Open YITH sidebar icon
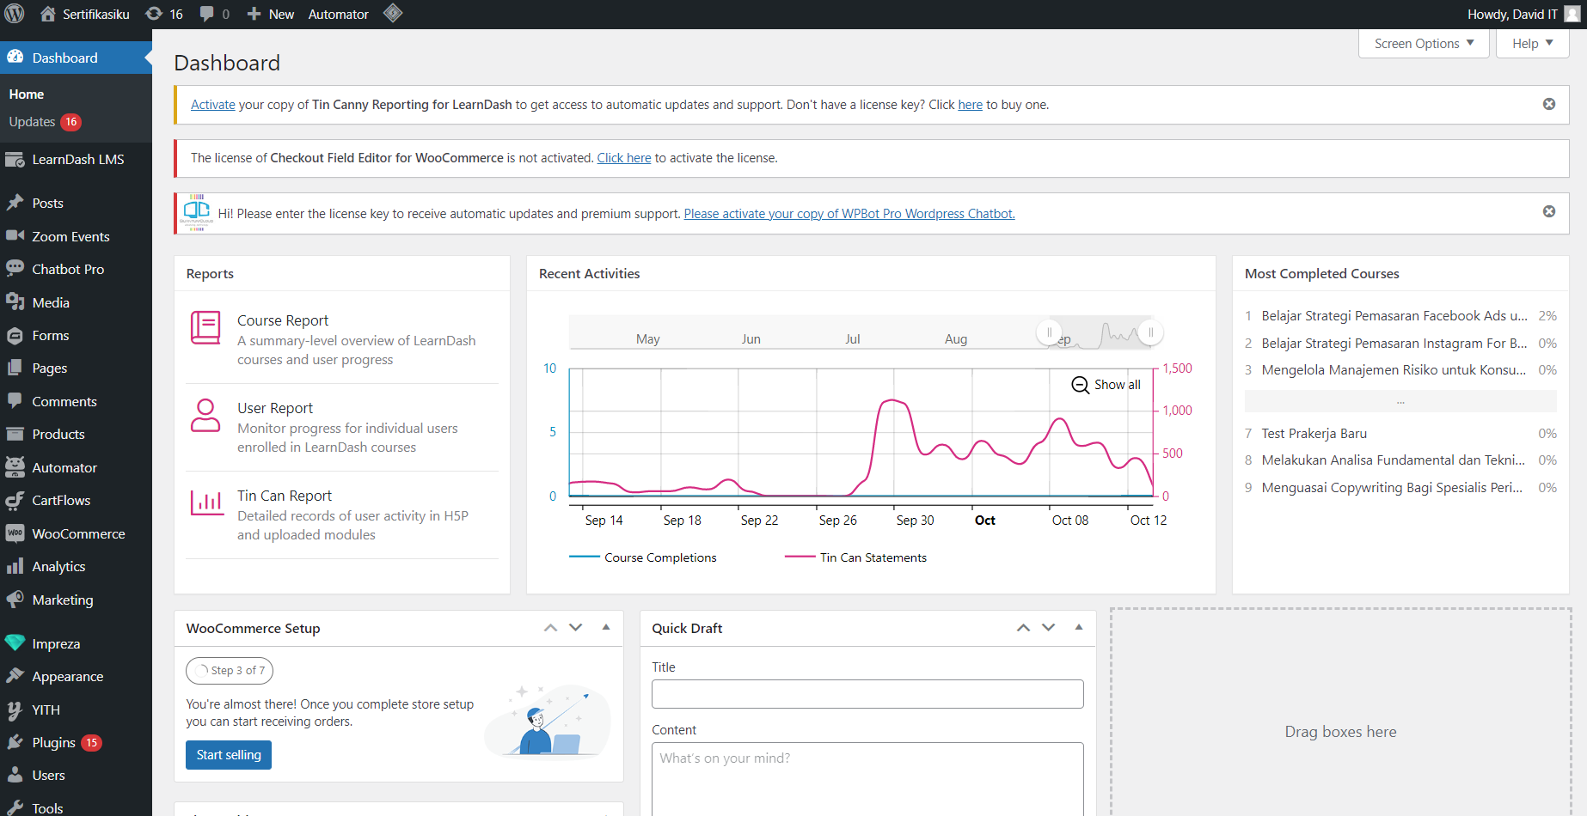Screen dimensions: 1587x816 [x=15, y=709]
